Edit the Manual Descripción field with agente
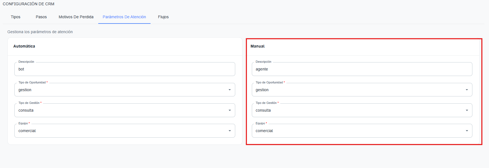The width and height of the screenshot is (489, 168). 362,69
